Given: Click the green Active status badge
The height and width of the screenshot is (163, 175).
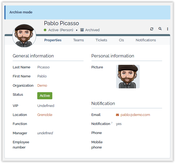Looking at the screenshot, I should (x=45, y=96).
